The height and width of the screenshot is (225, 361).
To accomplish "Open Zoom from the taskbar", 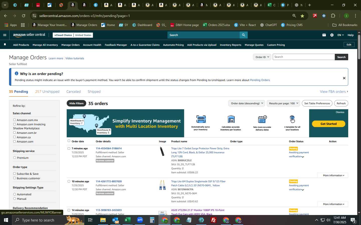I will pos(140,220).
